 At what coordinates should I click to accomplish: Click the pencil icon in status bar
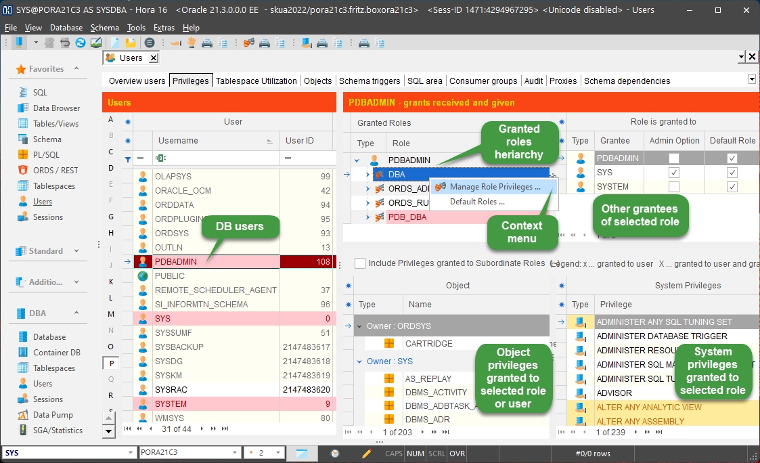coord(366,454)
